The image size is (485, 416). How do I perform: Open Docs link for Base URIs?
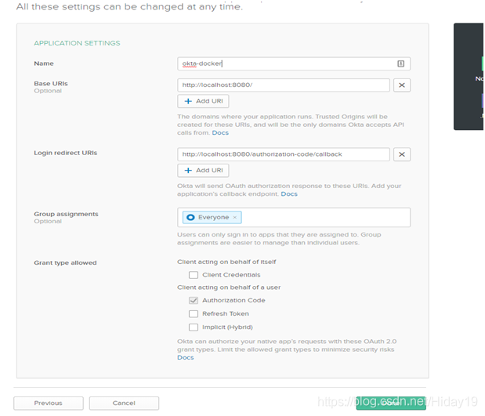tap(220, 133)
